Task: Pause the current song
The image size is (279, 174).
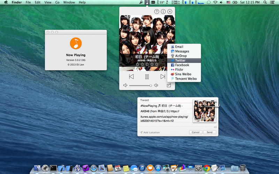Action: click(x=147, y=77)
